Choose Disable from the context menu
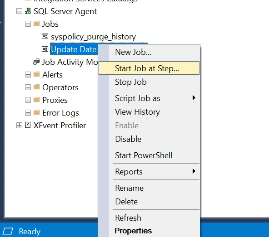The height and width of the screenshot is (237, 269). point(149,139)
